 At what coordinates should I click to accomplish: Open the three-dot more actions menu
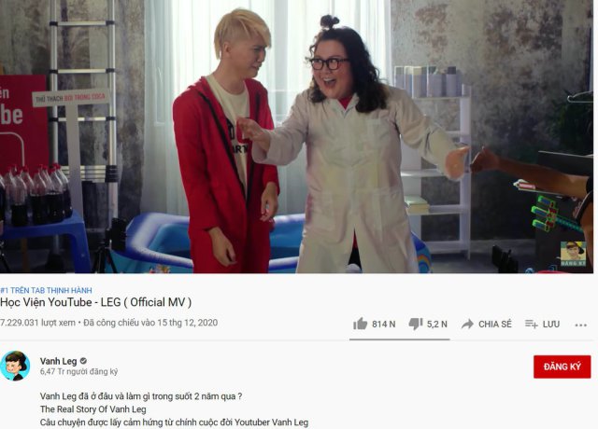[x=581, y=325]
